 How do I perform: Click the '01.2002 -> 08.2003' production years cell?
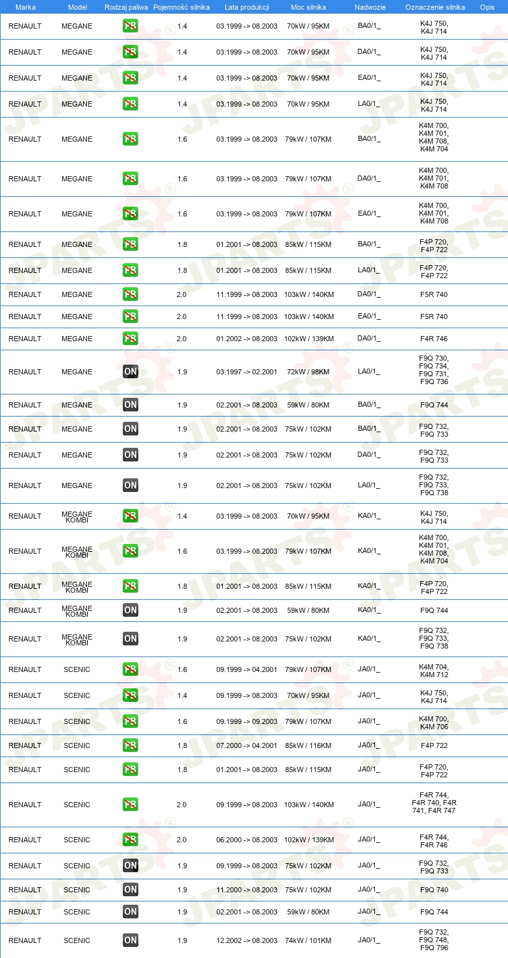[247, 339]
